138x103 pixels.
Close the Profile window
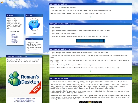coord(41,15)
